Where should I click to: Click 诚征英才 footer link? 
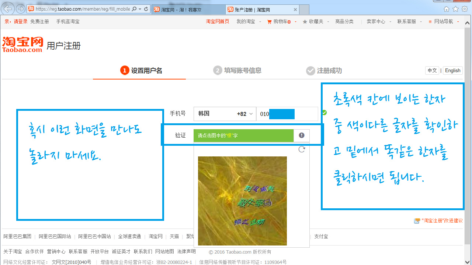click(x=121, y=252)
